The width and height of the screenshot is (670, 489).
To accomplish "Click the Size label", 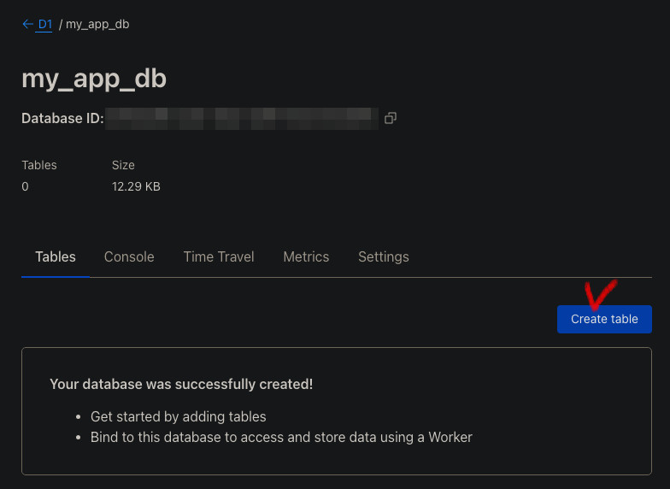I will (123, 165).
